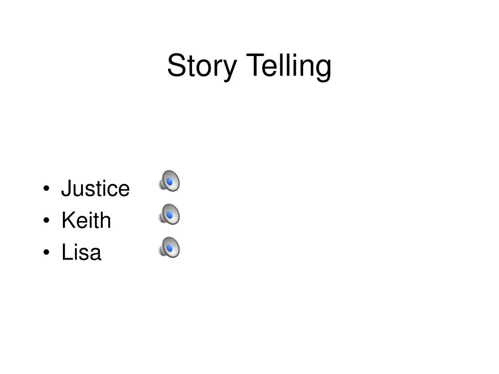Select the bottom speaker audio clip
499x374 pixels.
point(169,247)
